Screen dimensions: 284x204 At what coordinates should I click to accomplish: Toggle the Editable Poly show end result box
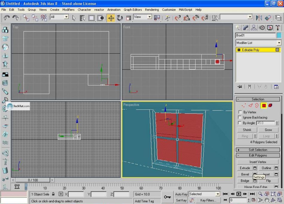click(x=277, y=50)
